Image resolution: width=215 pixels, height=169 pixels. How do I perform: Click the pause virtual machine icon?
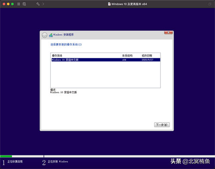click(x=18, y=4)
